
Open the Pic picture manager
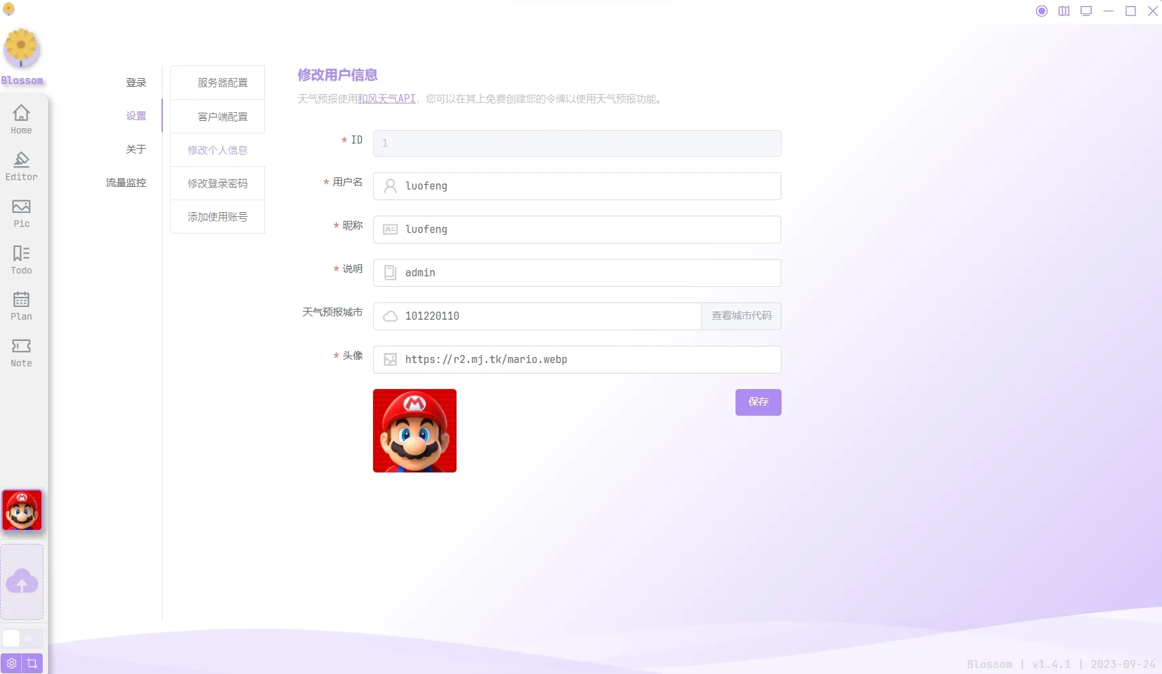pyautogui.click(x=21, y=214)
